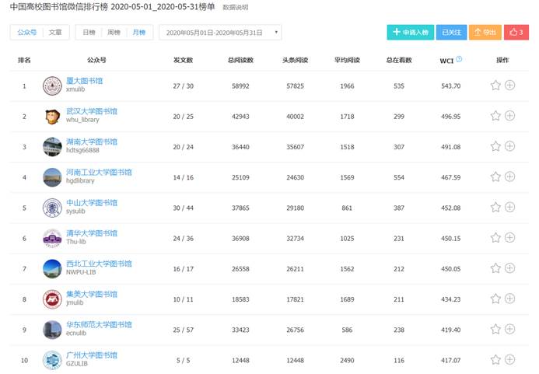This screenshot has height=374, width=539.
Task: Add 河南工业大学图书馆 using plus circle icon
Action: click(510, 177)
